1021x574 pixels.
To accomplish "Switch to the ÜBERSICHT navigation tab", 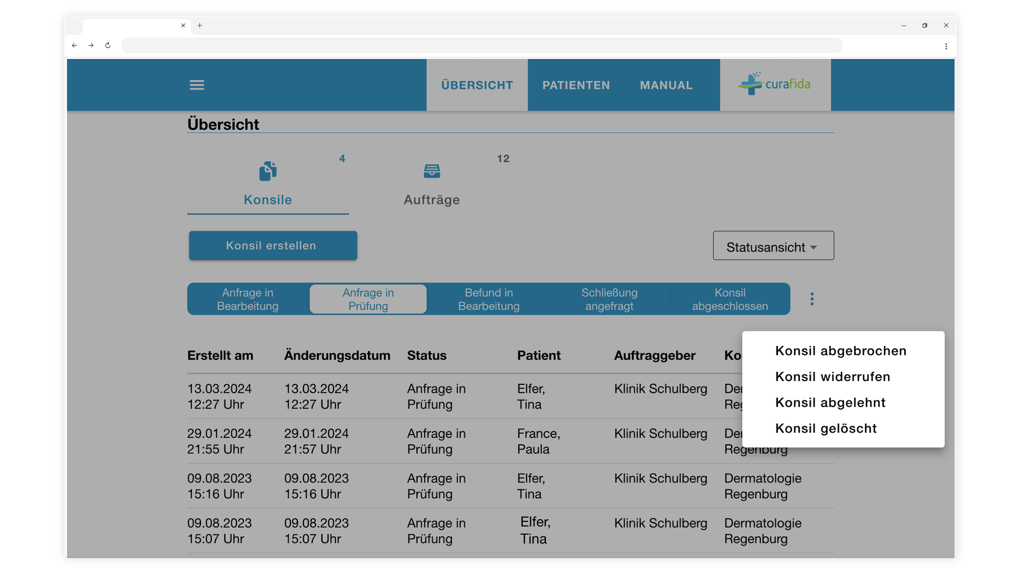I will click(x=477, y=85).
